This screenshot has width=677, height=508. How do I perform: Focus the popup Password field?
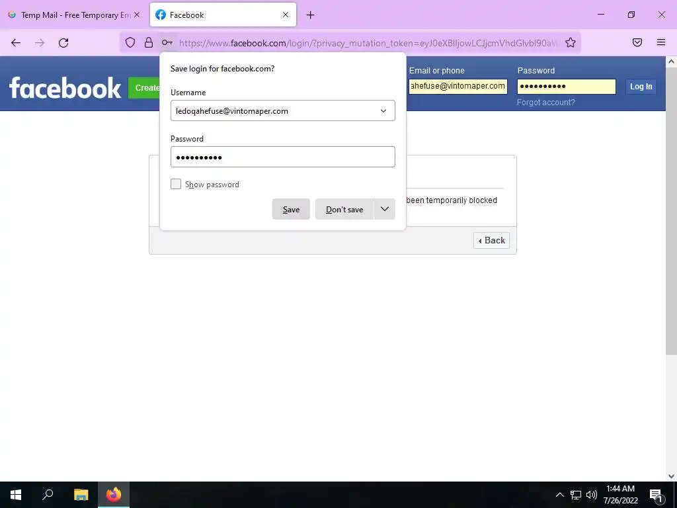point(283,157)
